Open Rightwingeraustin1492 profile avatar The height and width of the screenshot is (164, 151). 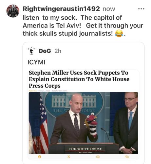[x=13, y=11]
